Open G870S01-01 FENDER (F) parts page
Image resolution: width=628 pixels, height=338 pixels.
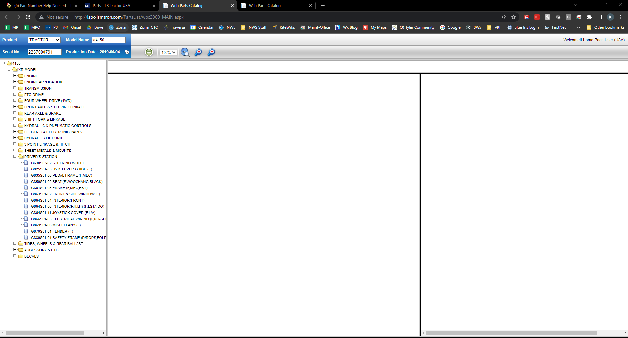[52, 231]
